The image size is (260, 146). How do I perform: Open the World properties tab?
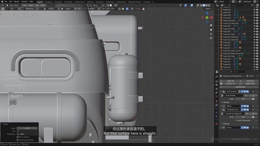pyautogui.click(x=217, y=97)
